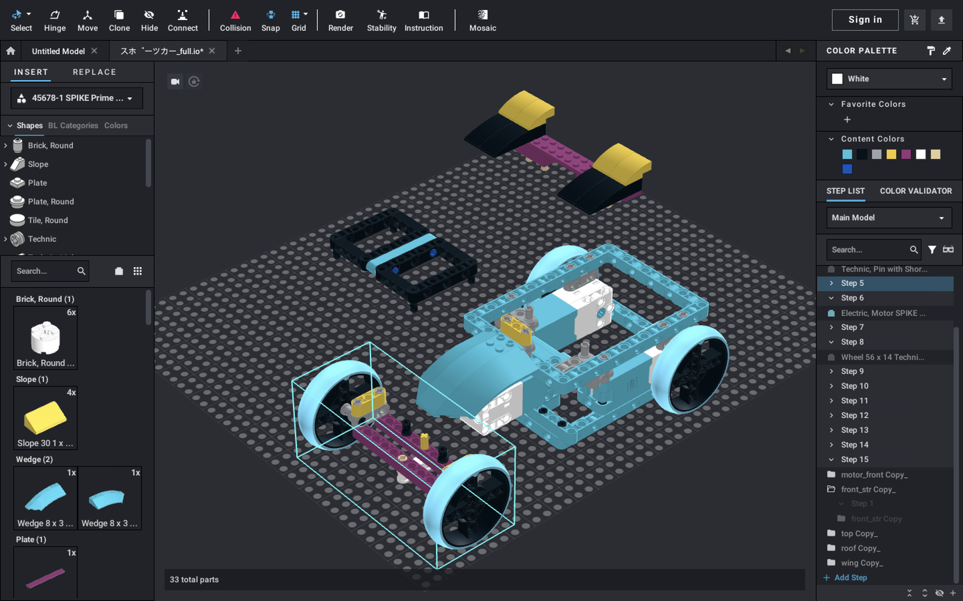Click the Sign in button
This screenshot has height=601, width=963.
click(865, 20)
